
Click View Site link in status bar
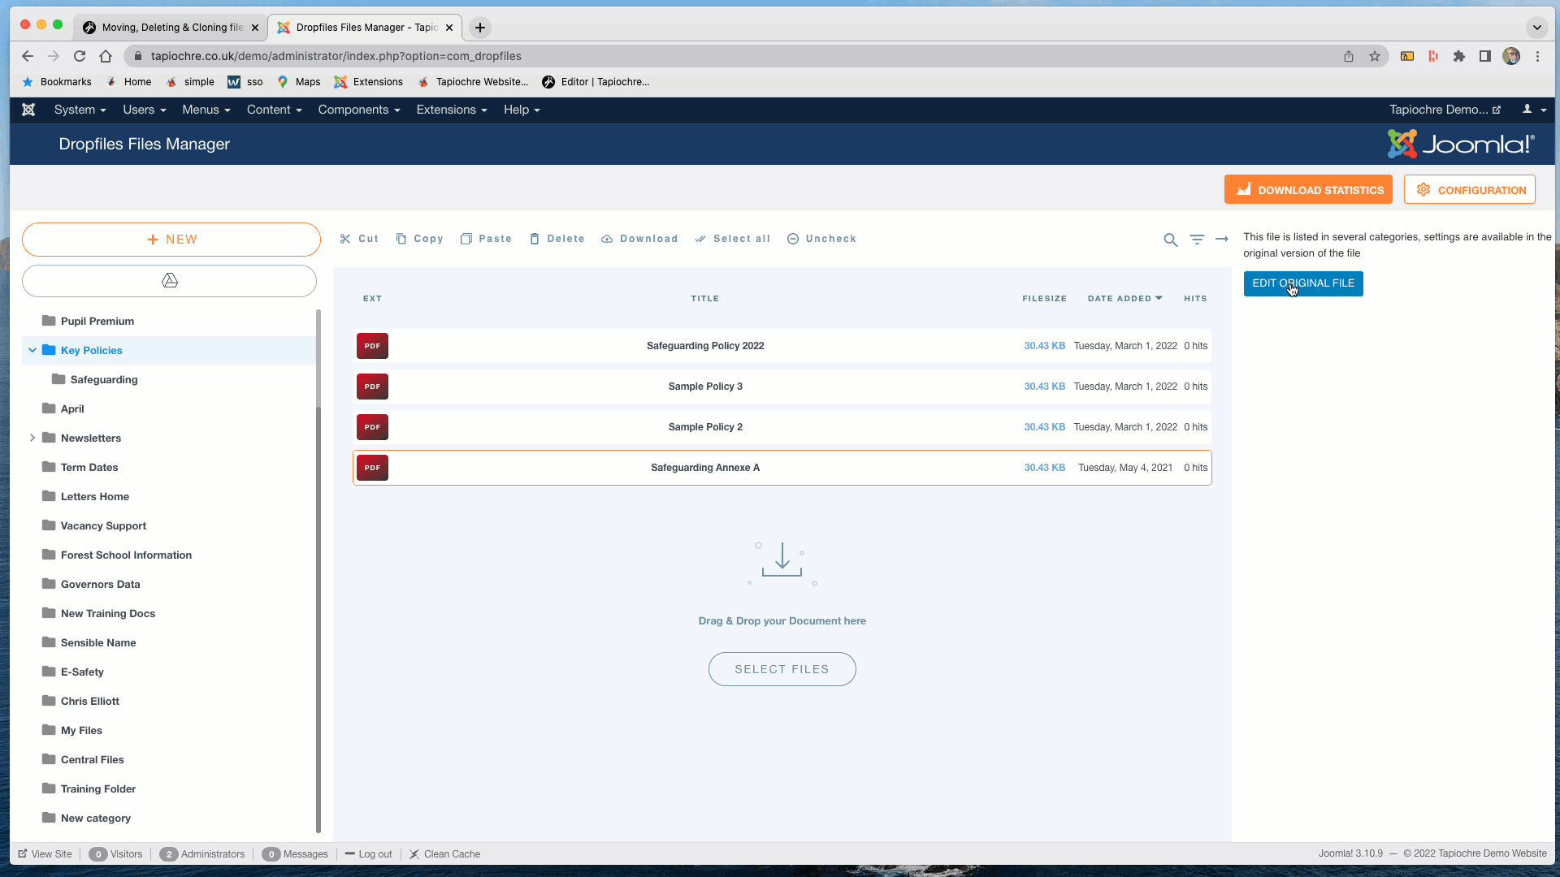(45, 854)
